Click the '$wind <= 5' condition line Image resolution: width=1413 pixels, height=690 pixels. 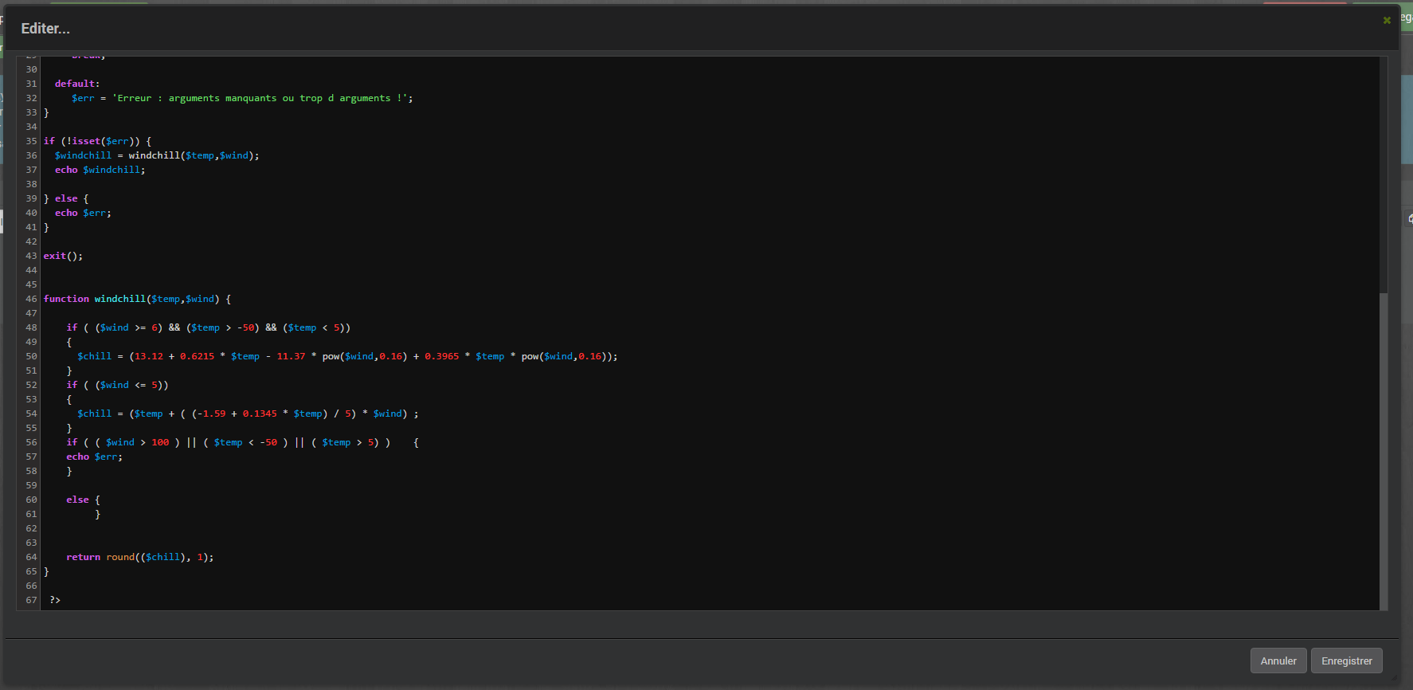click(117, 385)
